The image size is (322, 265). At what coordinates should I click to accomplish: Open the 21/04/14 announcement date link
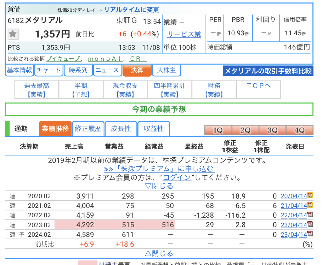[x=294, y=206]
